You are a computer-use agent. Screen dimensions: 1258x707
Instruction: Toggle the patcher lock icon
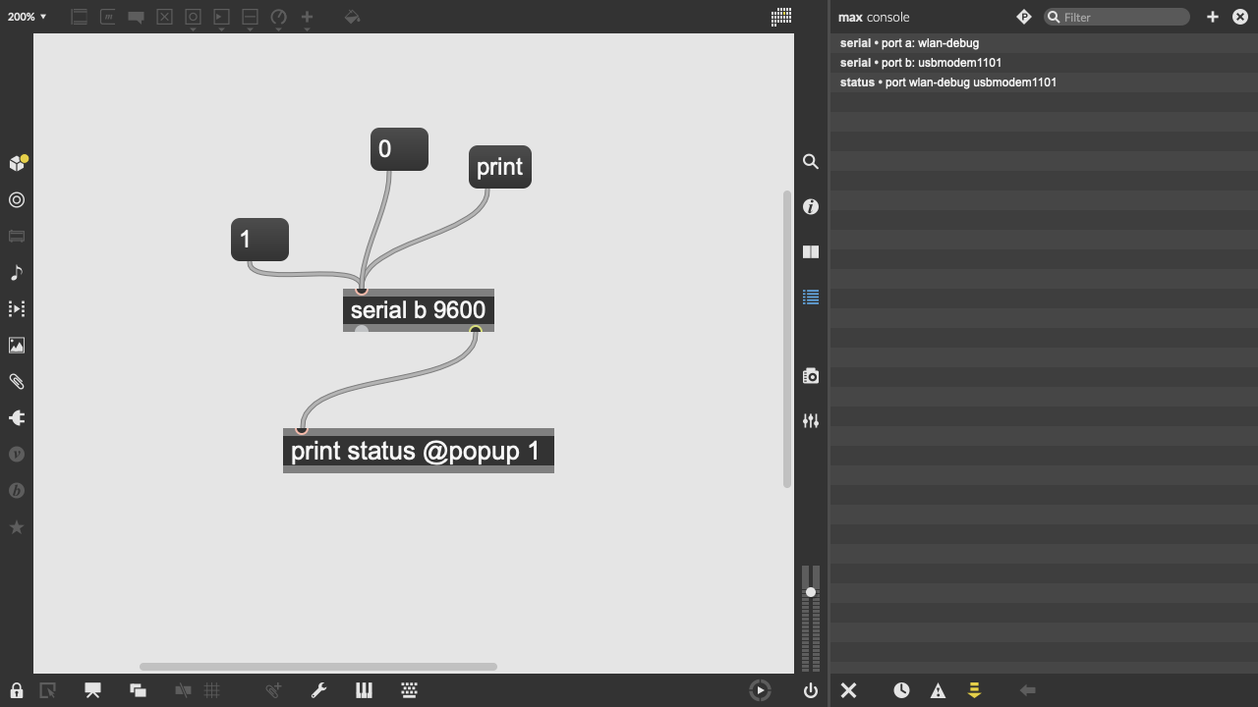tap(17, 690)
